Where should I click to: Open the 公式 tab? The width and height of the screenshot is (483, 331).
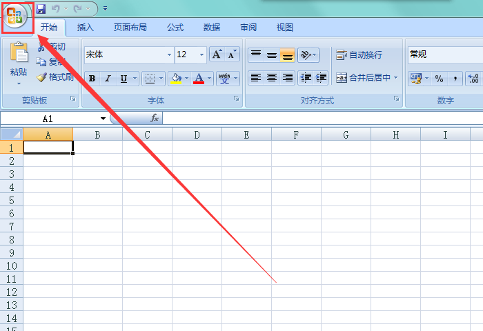(175, 28)
